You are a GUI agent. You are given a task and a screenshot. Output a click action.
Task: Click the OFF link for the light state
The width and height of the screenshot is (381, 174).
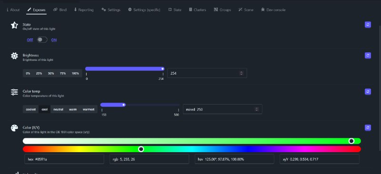[x=30, y=40]
